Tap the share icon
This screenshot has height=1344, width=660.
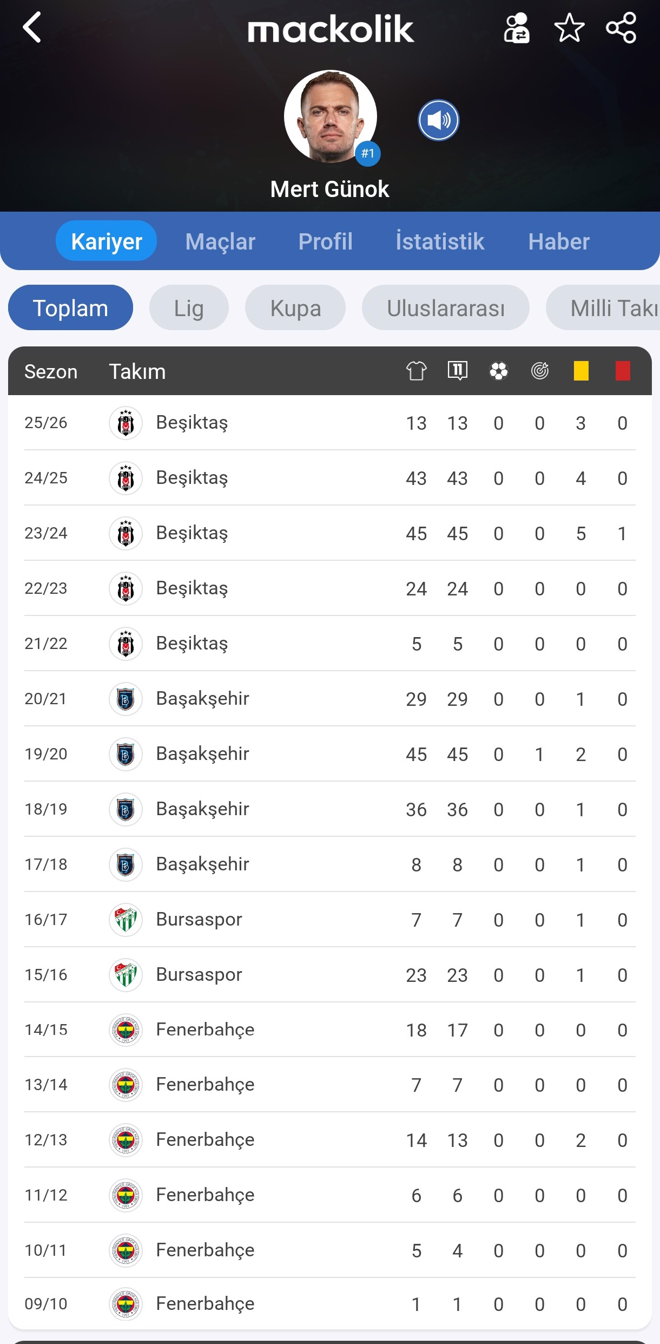point(621,28)
